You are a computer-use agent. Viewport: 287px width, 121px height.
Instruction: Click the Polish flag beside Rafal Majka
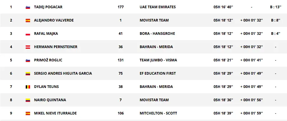(28, 34)
